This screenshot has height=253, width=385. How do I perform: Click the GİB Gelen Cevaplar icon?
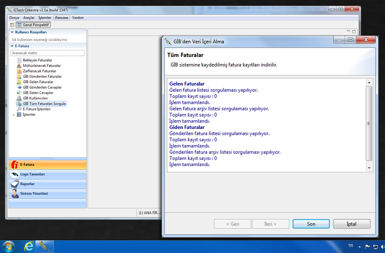(x=19, y=93)
